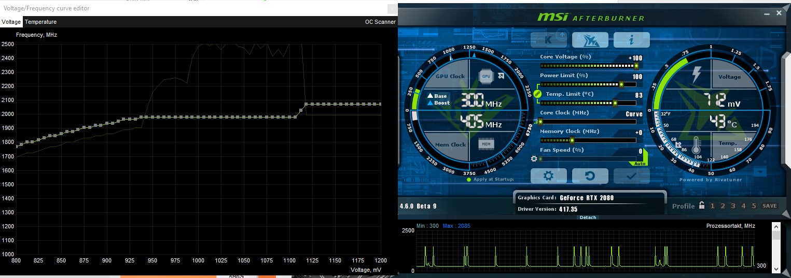The width and height of the screenshot is (791, 278).
Task: Click the GPU Clock gauge label
Action: pyautogui.click(x=450, y=76)
